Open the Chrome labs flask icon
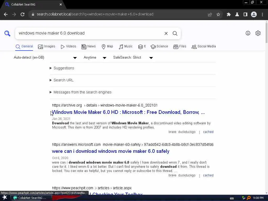 (x=237, y=15)
